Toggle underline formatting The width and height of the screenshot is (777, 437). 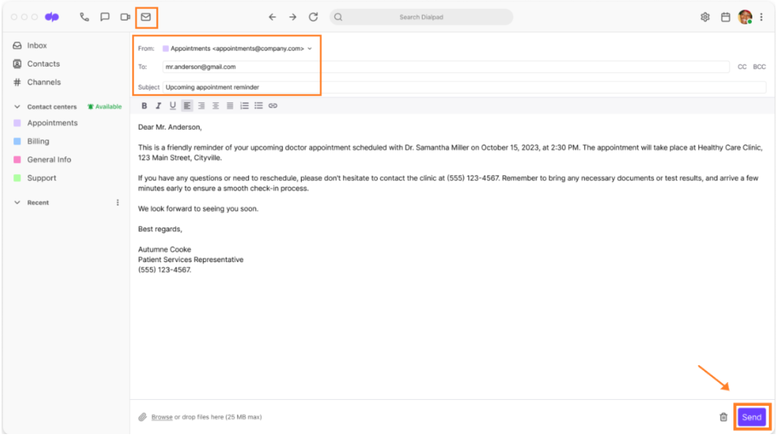click(173, 105)
